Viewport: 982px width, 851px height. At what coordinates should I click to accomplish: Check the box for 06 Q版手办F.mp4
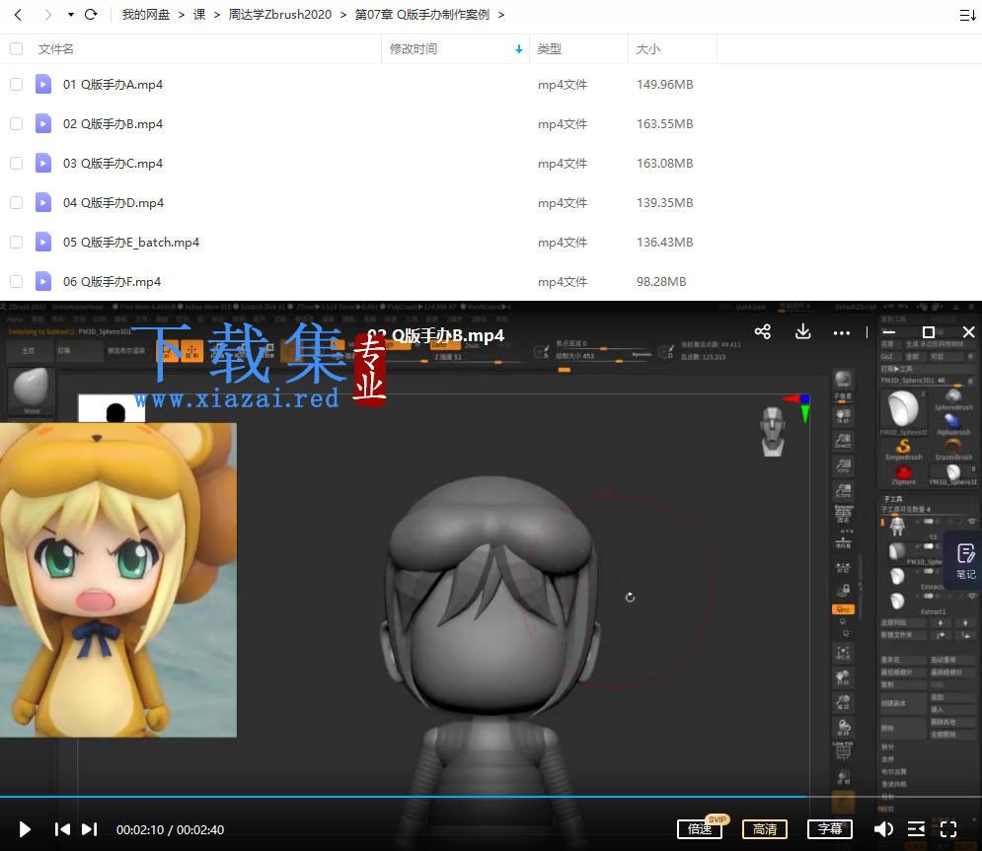pyautogui.click(x=16, y=281)
